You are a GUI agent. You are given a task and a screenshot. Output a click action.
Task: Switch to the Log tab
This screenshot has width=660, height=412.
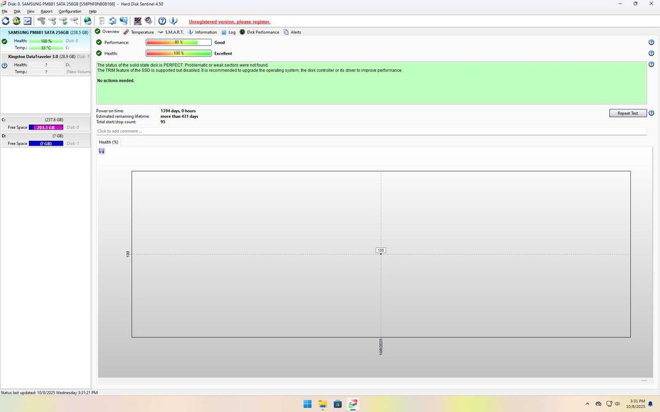(x=228, y=32)
